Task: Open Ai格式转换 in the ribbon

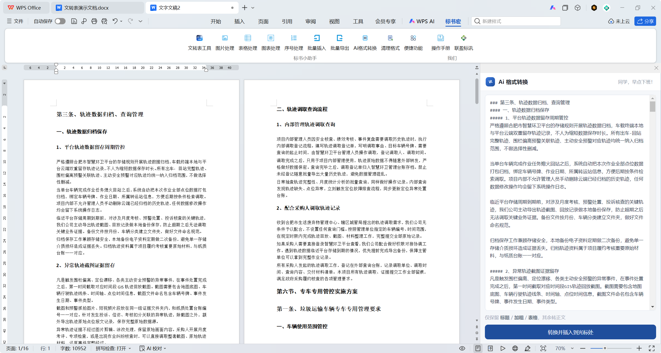Action: pos(365,43)
